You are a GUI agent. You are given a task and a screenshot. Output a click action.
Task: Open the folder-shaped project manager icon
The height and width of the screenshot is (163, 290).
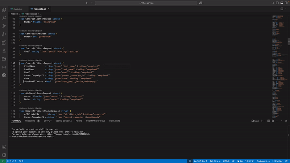pos(4,59)
